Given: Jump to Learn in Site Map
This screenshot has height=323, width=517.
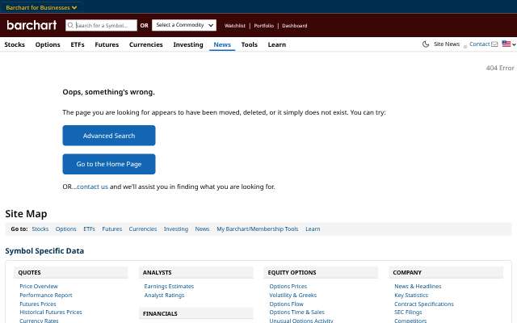Looking at the screenshot, I should [x=313, y=229].
